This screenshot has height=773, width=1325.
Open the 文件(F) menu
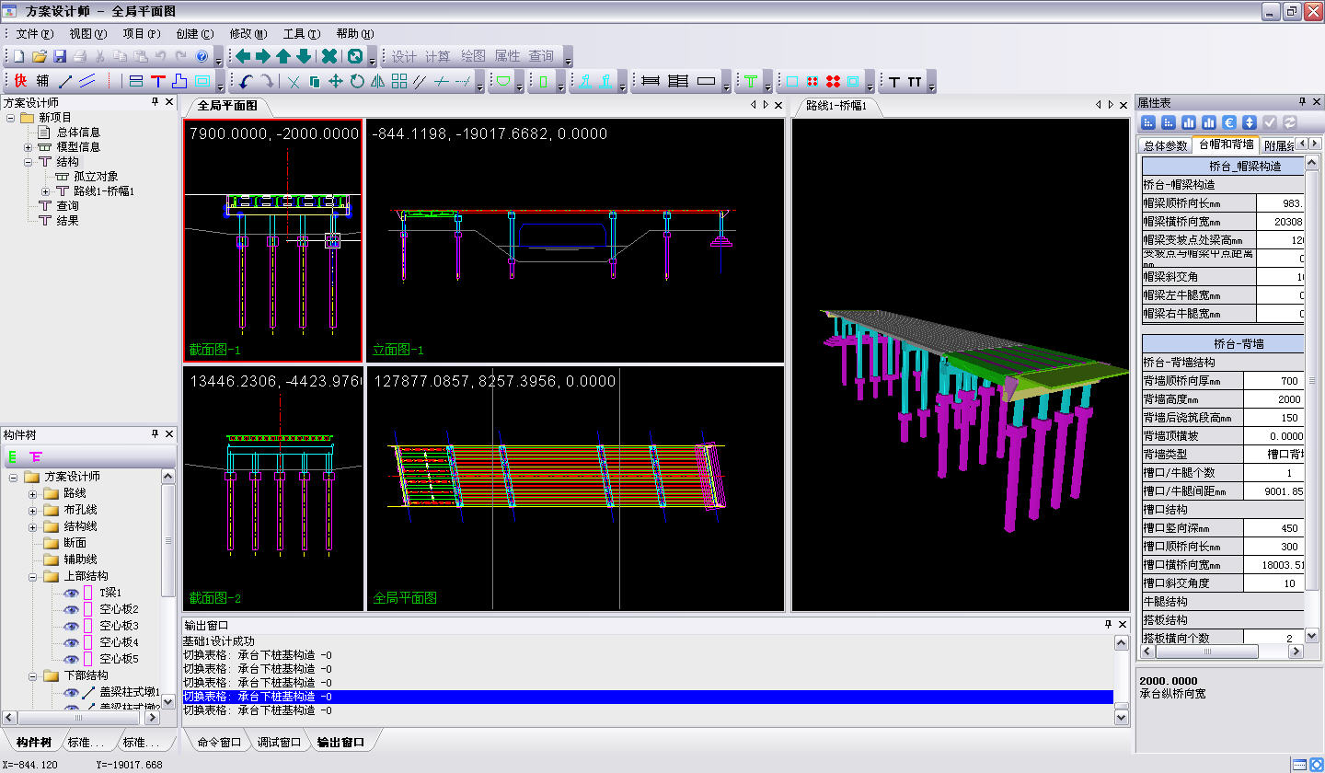35,34
